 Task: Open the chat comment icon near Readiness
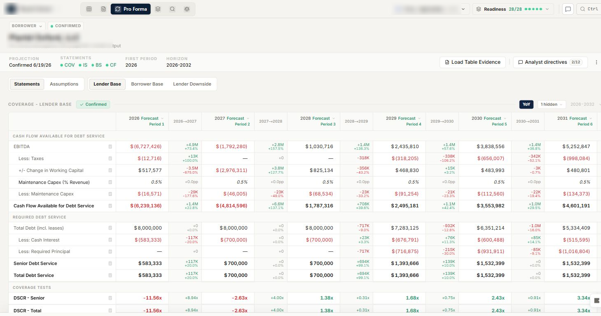[568, 9]
